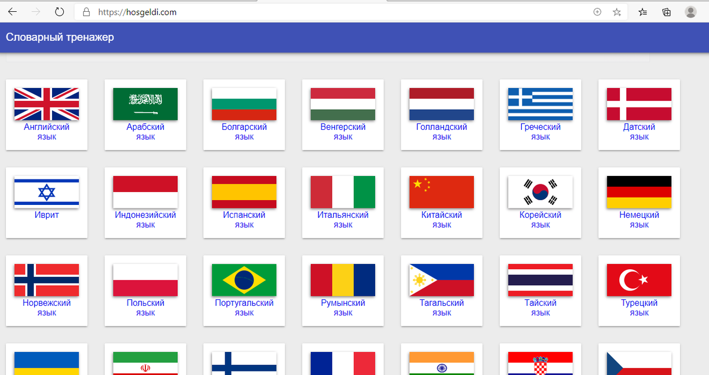
Task: Open the Испанский язык link
Action: tap(244, 220)
